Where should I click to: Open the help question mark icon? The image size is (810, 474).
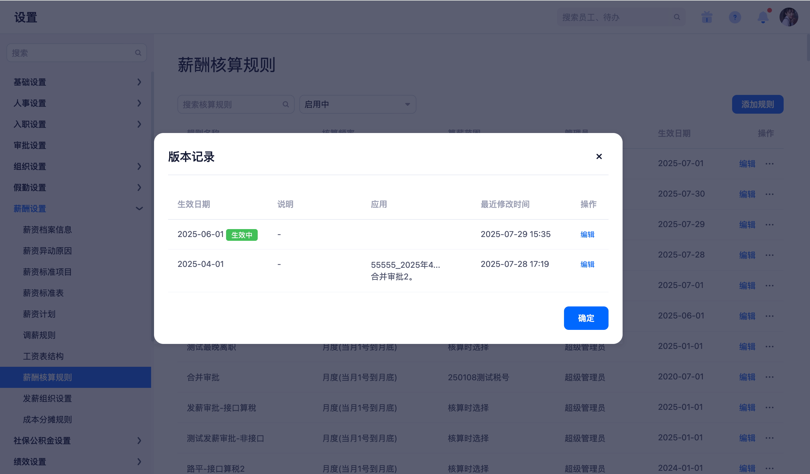tap(735, 17)
